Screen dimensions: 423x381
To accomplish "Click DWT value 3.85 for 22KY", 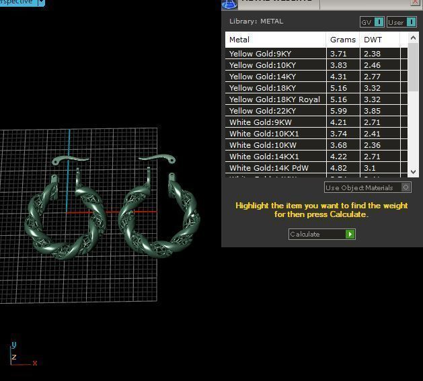I will [372, 111].
